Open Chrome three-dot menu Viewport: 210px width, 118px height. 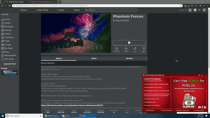tap(208, 6)
